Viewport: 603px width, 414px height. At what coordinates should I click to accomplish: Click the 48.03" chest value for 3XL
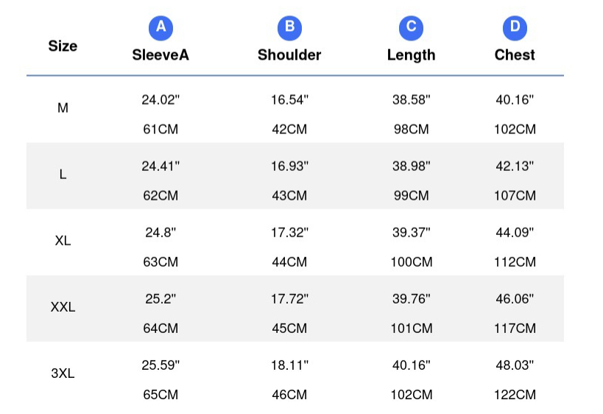click(515, 365)
